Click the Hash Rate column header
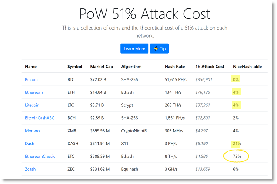277x184 pixels. 175,67
